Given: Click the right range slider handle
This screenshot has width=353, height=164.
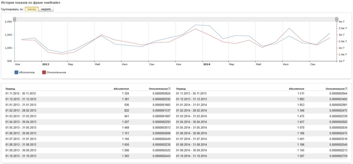Looking at the screenshot, I should pos(336,20).
